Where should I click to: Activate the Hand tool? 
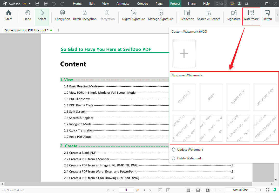pyautogui.click(x=27, y=15)
